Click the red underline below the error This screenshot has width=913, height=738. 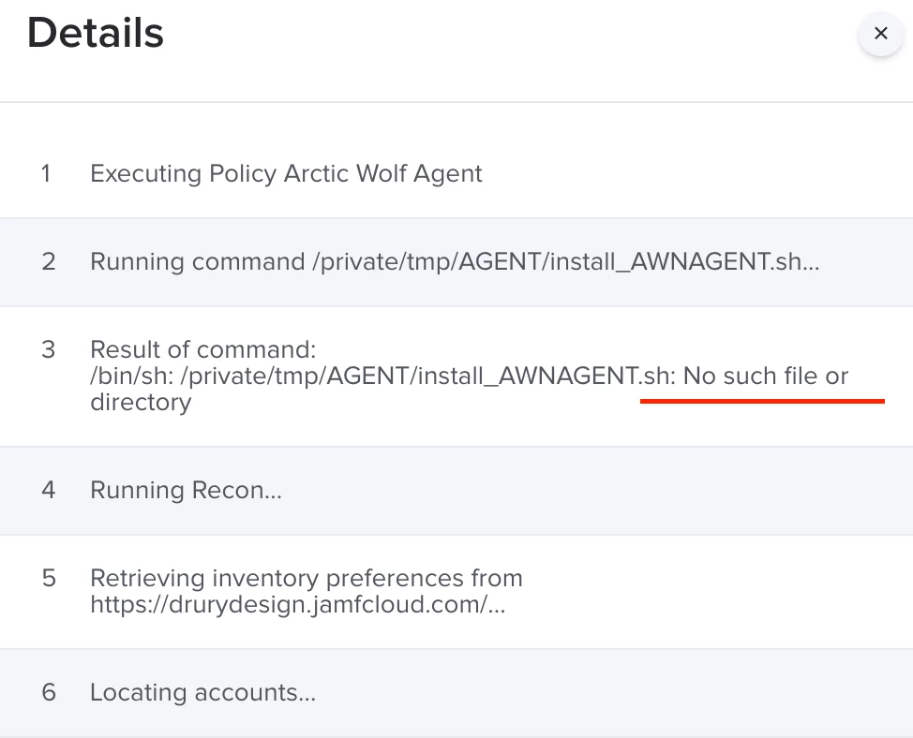761,401
